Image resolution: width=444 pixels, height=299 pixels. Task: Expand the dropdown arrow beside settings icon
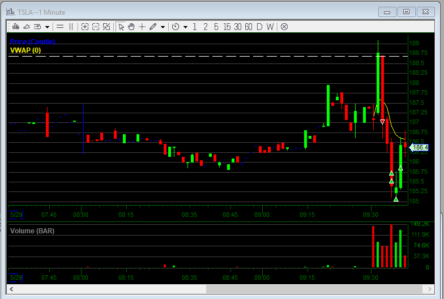[x=48, y=27]
